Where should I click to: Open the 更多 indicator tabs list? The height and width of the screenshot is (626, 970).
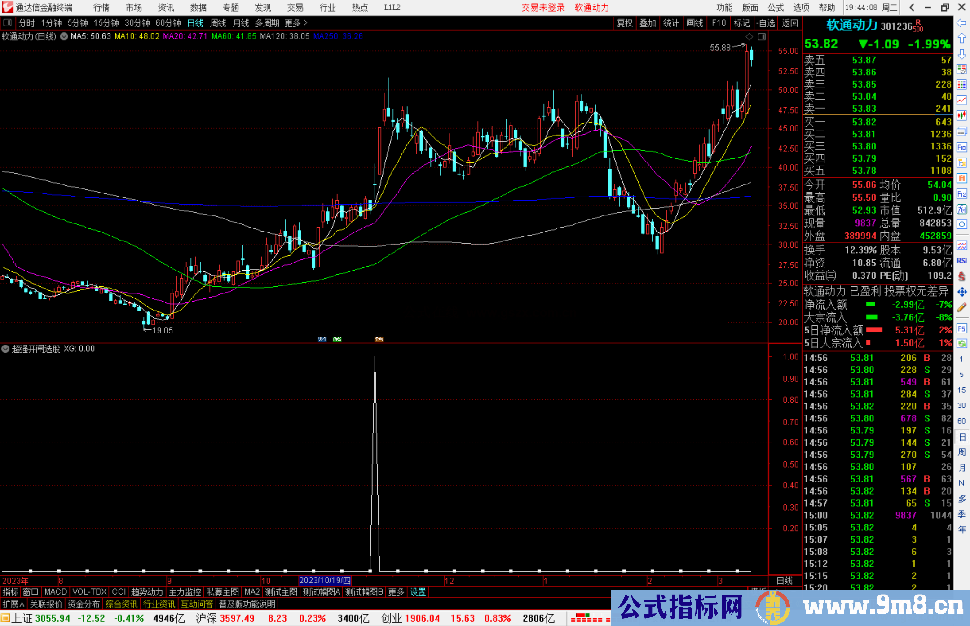pos(396,592)
